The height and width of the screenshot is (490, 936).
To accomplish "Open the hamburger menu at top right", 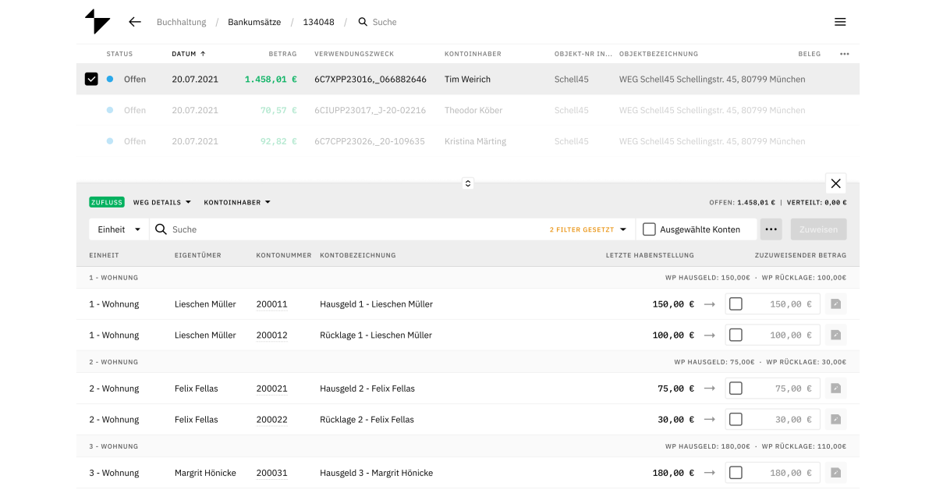I will (x=840, y=22).
